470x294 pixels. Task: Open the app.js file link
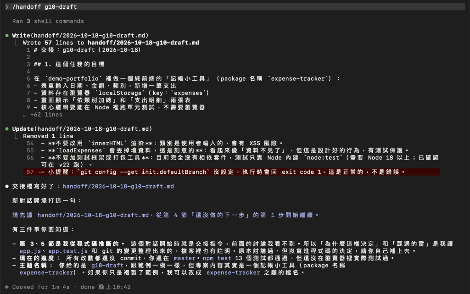[x=30, y=251]
